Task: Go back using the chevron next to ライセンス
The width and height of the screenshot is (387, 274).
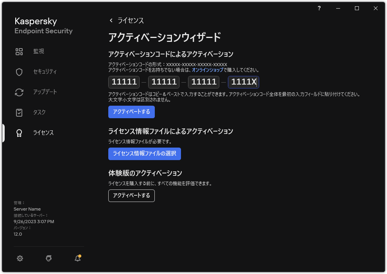Action: coord(111,20)
